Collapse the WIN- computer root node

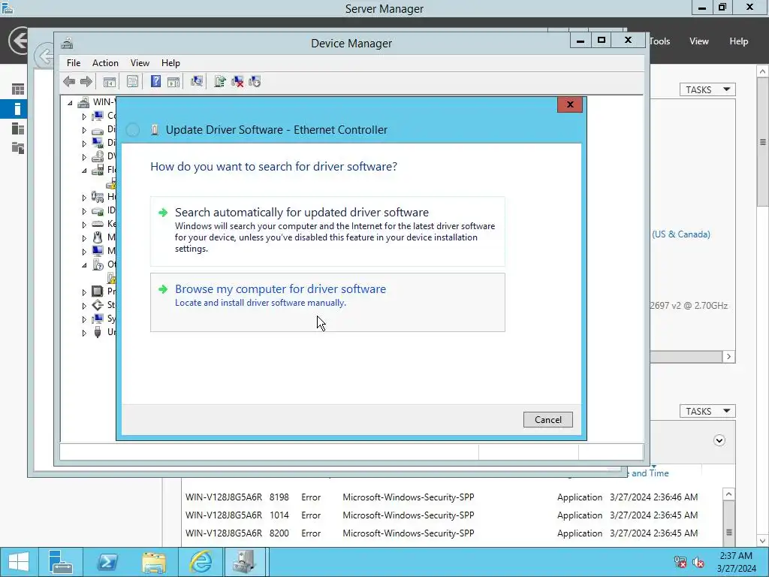pos(70,103)
